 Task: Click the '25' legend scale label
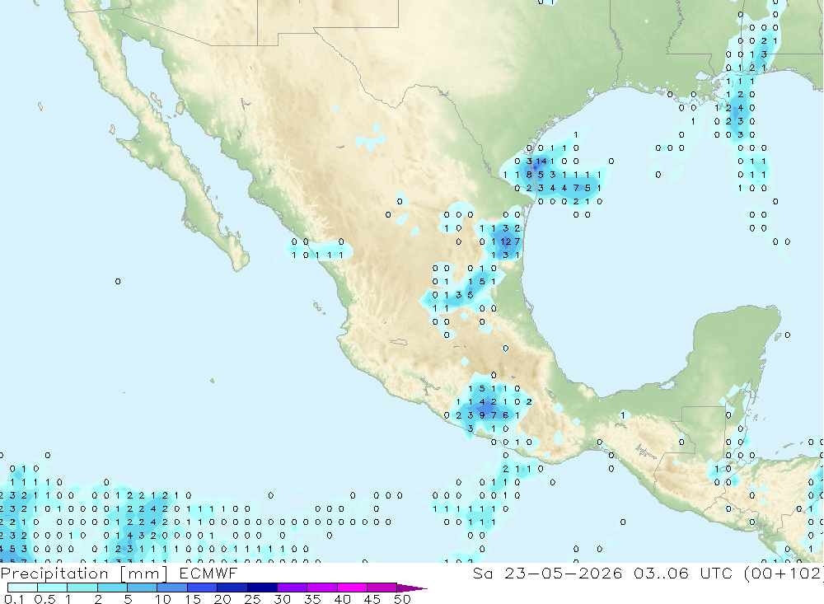252,599
